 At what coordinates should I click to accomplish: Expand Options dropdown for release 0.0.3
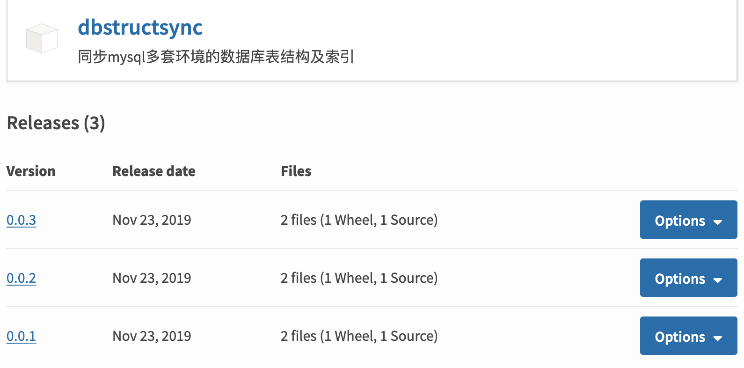[x=688, y=220]
